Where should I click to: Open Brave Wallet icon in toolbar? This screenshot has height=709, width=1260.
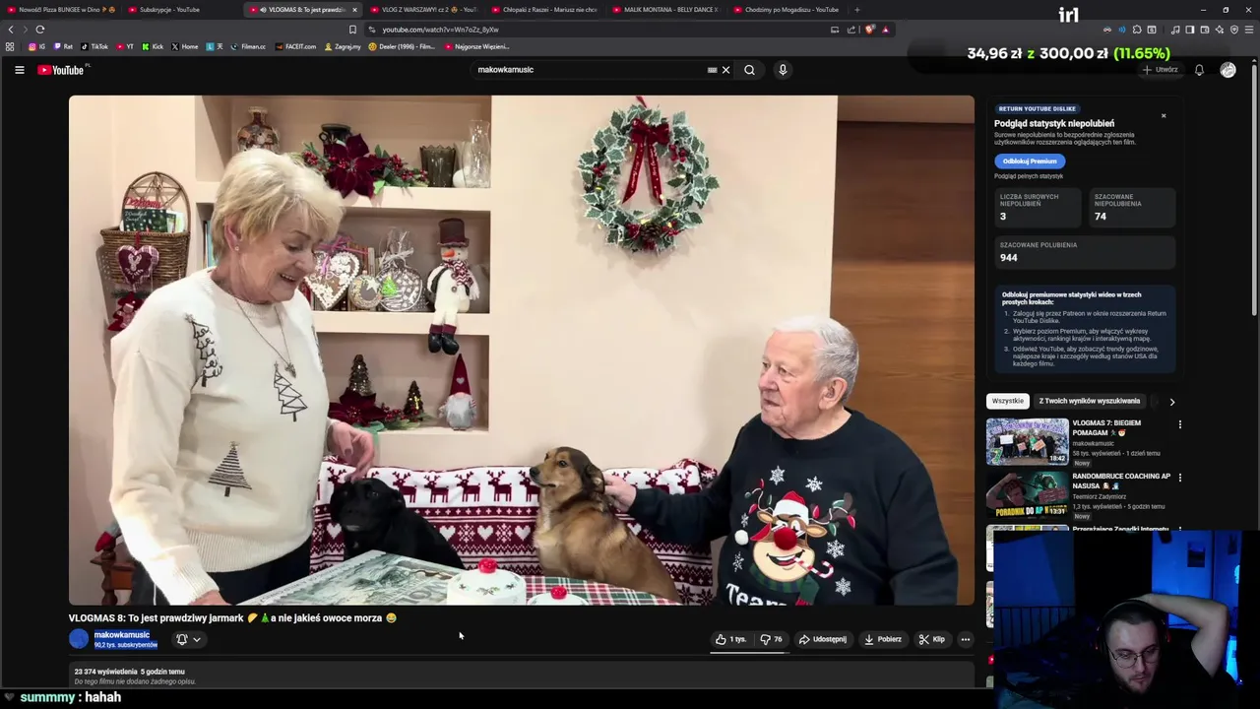1204,30
